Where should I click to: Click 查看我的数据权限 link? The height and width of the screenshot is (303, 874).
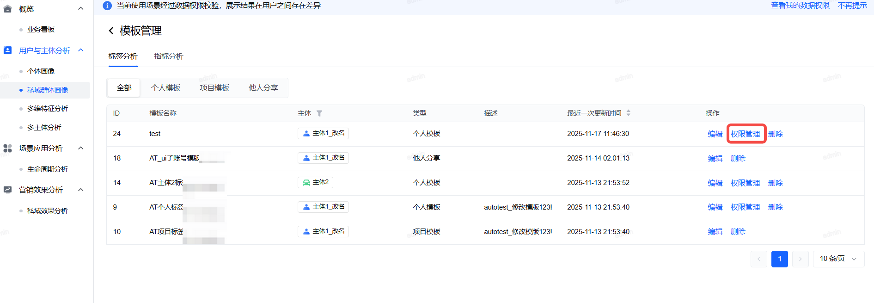[800, 6]
